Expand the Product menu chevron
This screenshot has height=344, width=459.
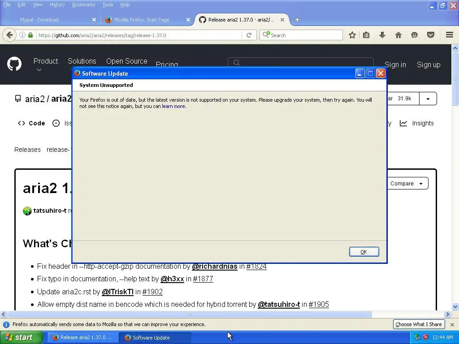coord(39,70)
